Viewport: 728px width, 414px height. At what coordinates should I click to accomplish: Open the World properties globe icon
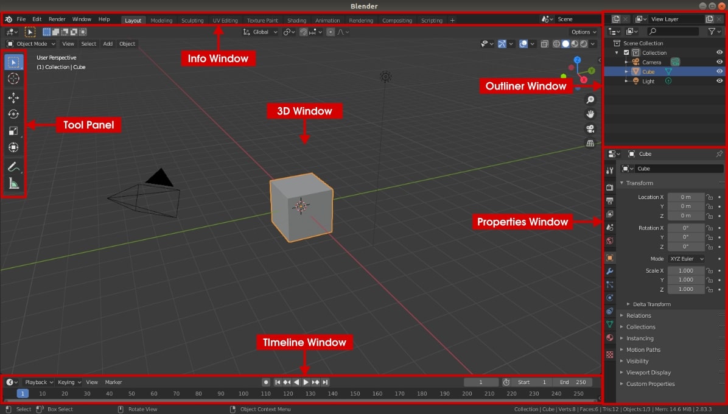click(609, 241)
